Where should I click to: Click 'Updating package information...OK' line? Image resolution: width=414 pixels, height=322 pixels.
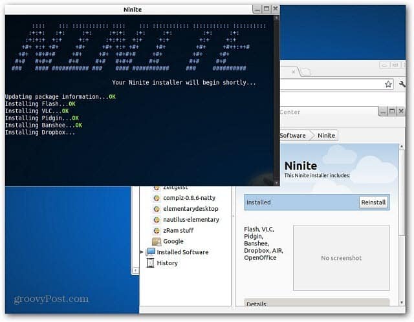tap(60, 96)
